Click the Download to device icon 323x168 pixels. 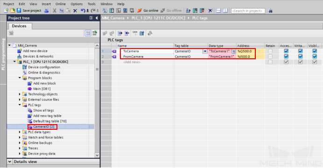click(112, 10)
